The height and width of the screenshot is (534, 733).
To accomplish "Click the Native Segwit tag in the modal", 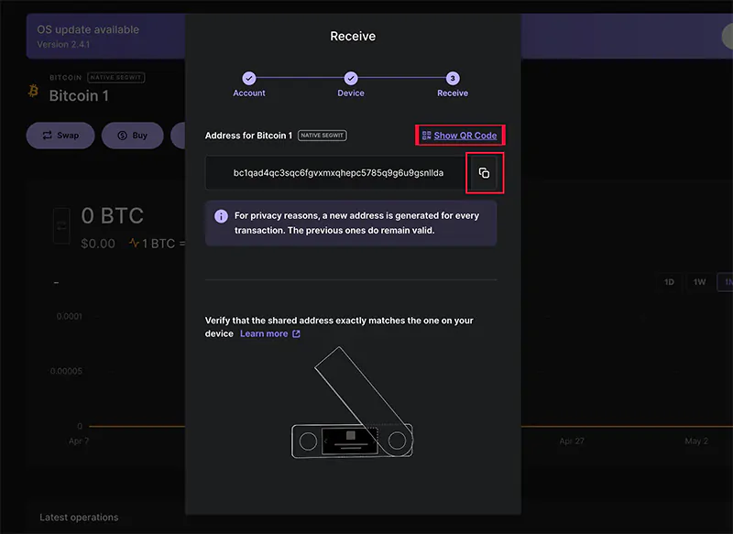I will tap(323, 136).
